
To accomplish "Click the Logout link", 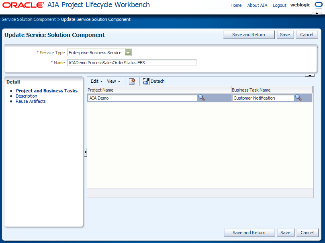I will tap(279, 5).
